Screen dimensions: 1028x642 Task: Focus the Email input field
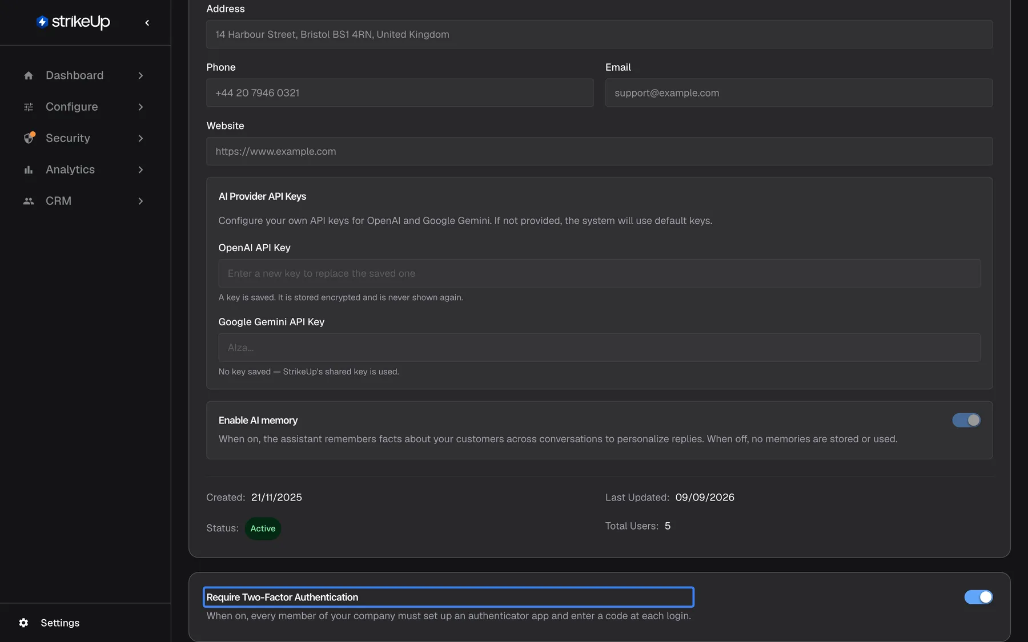coord(799,92)
